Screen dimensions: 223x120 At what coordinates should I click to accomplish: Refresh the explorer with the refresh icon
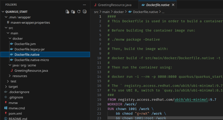point(79,12)
